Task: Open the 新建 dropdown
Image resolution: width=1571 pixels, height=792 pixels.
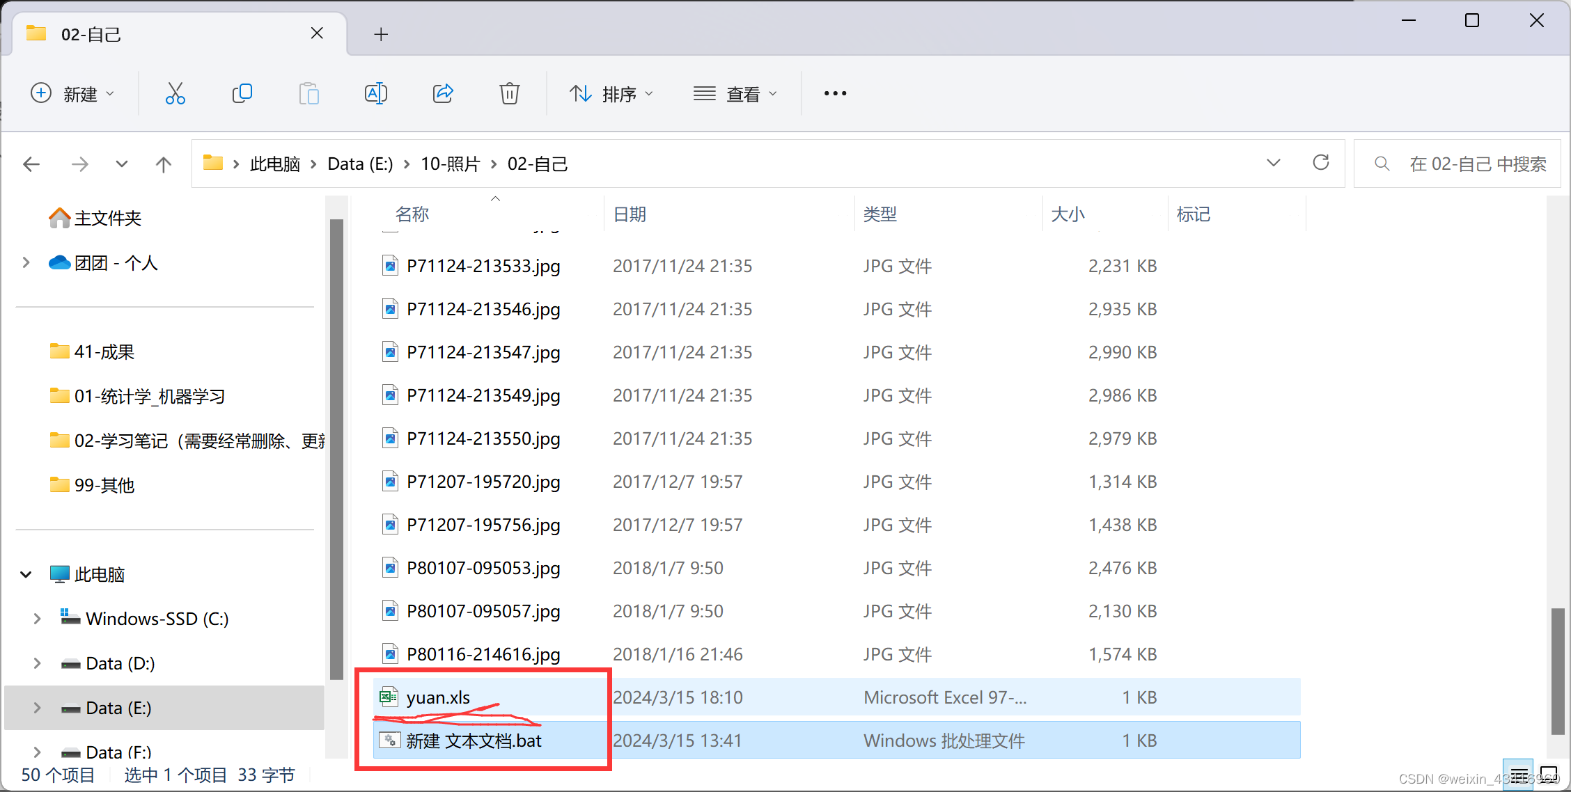Action: (x=72, y=93)
